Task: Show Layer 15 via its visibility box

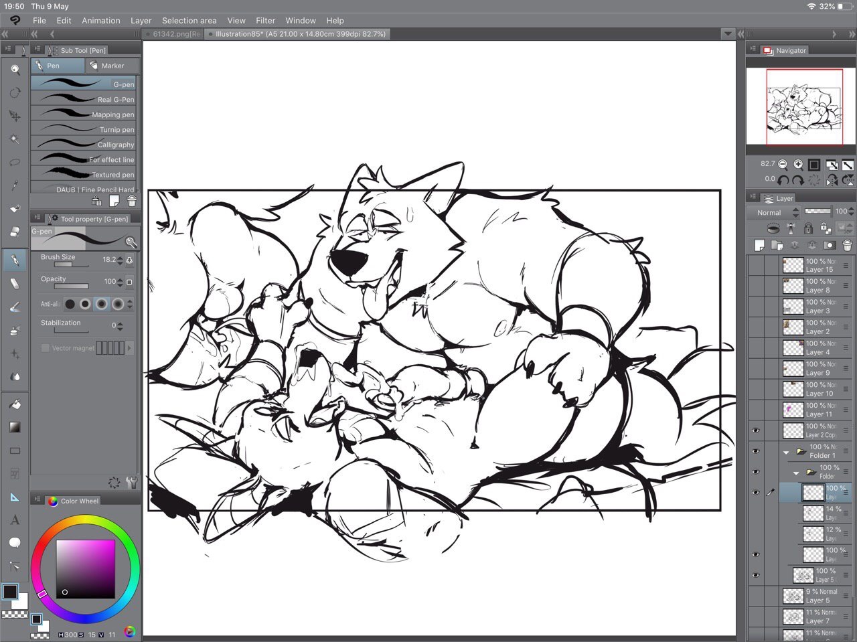Action: click(755, 265)
